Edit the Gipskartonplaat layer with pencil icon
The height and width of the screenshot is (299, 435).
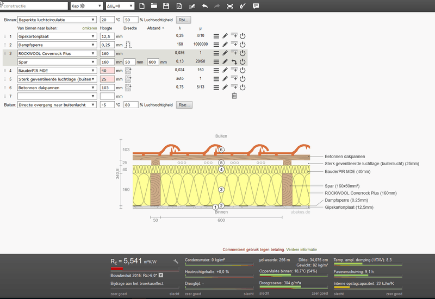[225, 36]
